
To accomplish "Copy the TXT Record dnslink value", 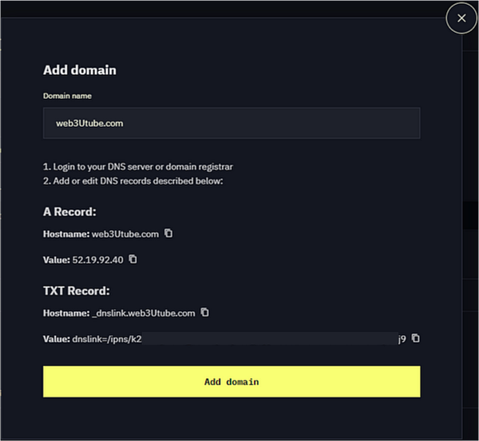I will 415,338.
